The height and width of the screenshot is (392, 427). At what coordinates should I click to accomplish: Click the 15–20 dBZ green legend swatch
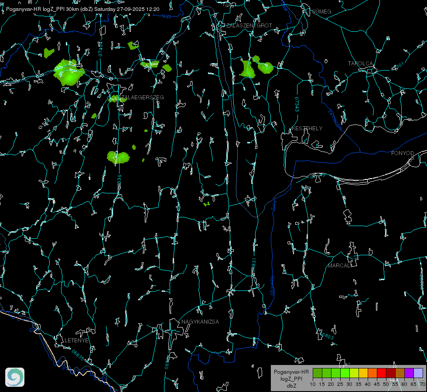[327, 373]
